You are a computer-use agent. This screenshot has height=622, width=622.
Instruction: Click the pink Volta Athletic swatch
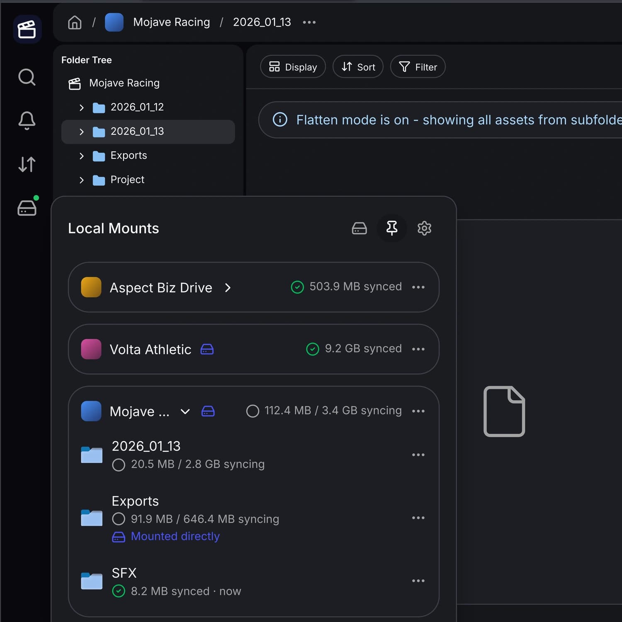pyautogui.click(x=91, y=349)
